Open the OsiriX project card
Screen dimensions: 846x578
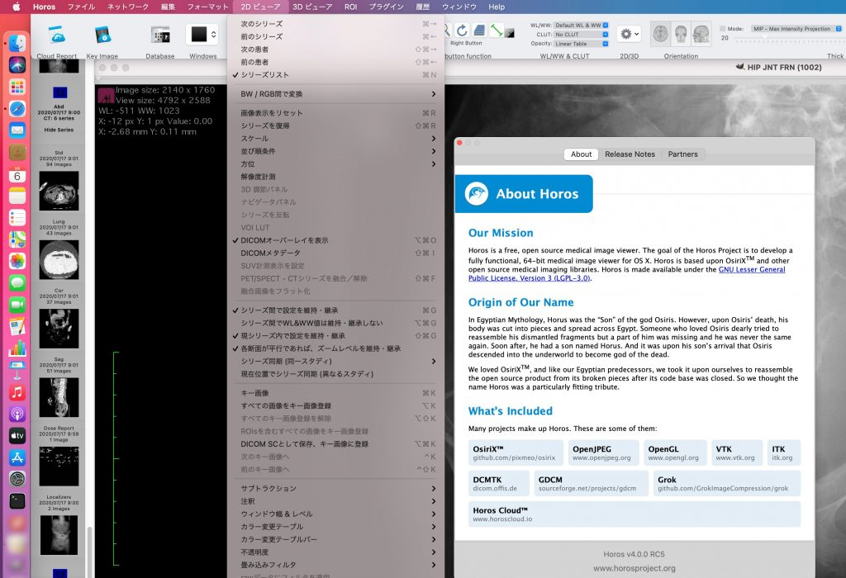[516, 453]
